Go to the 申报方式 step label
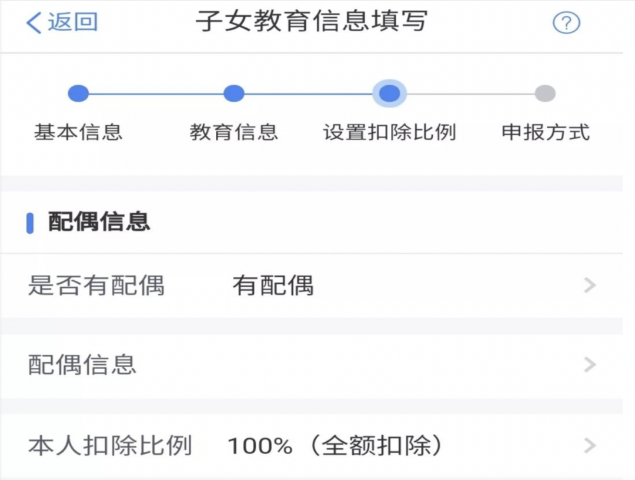Viewport: 635px width, 480px height. point(545,132)
